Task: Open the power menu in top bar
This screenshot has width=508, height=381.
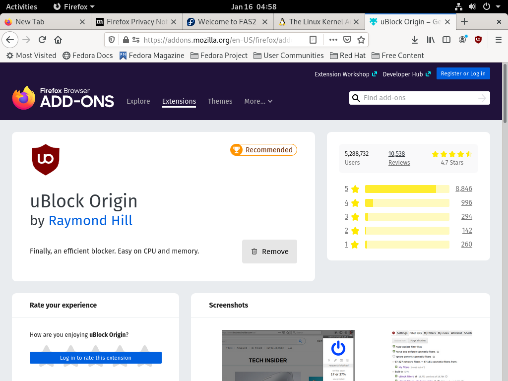Action: (x=487, y=6)
